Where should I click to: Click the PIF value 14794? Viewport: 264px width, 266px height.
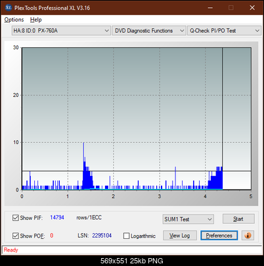(x=57, y=217)
